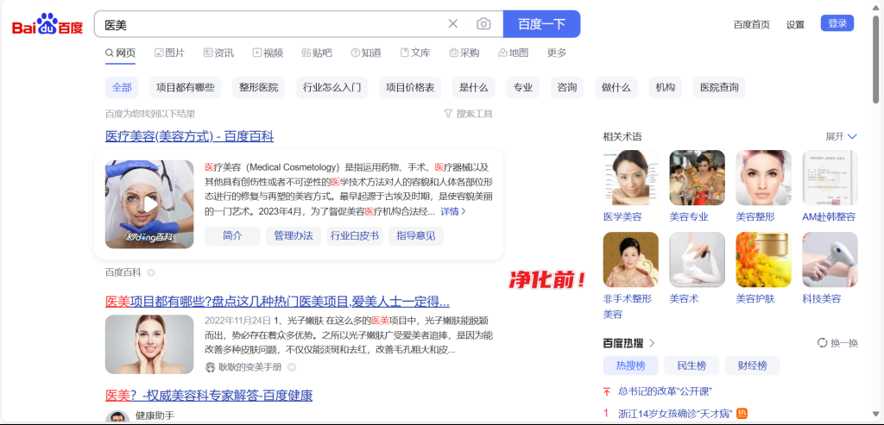Open 管理办法 section button
This screenshot has height=425, width=884.
294,236
